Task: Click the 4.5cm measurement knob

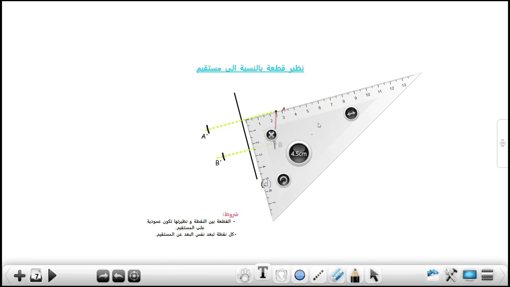Action: (299, 153)
